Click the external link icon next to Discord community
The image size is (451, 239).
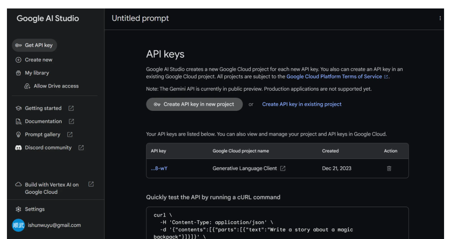point(81,148)
